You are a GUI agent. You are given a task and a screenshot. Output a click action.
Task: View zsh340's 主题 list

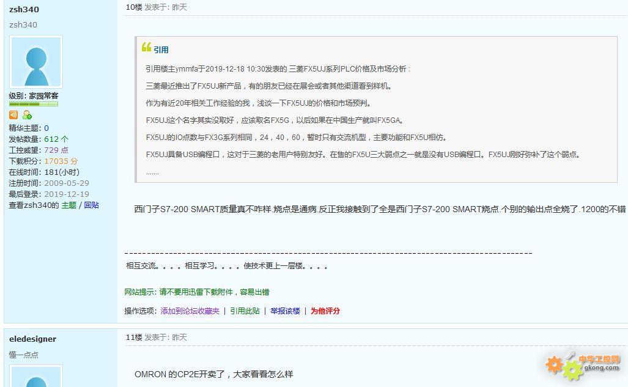[68, 205]
